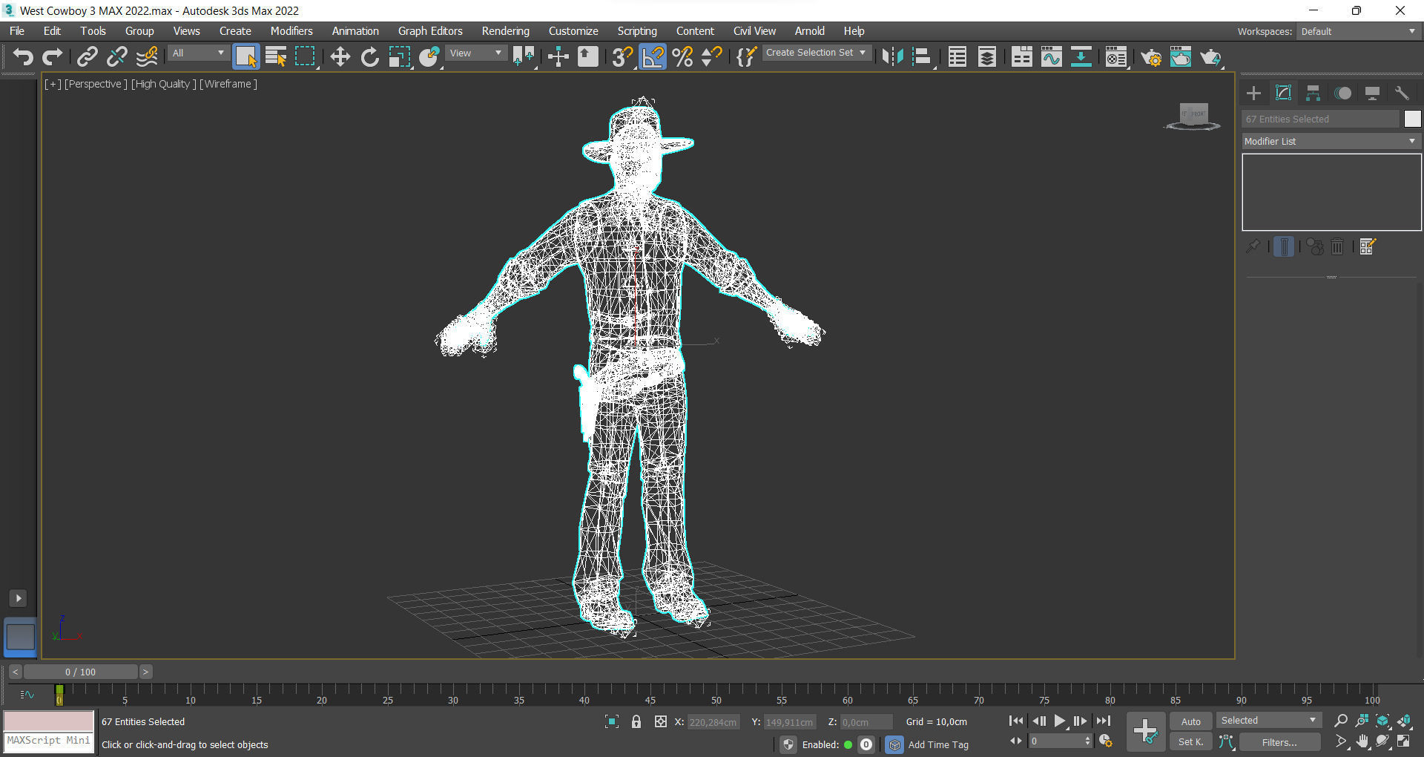
Task: Click the Mirror tool icon
Action: tap(892, 56)
